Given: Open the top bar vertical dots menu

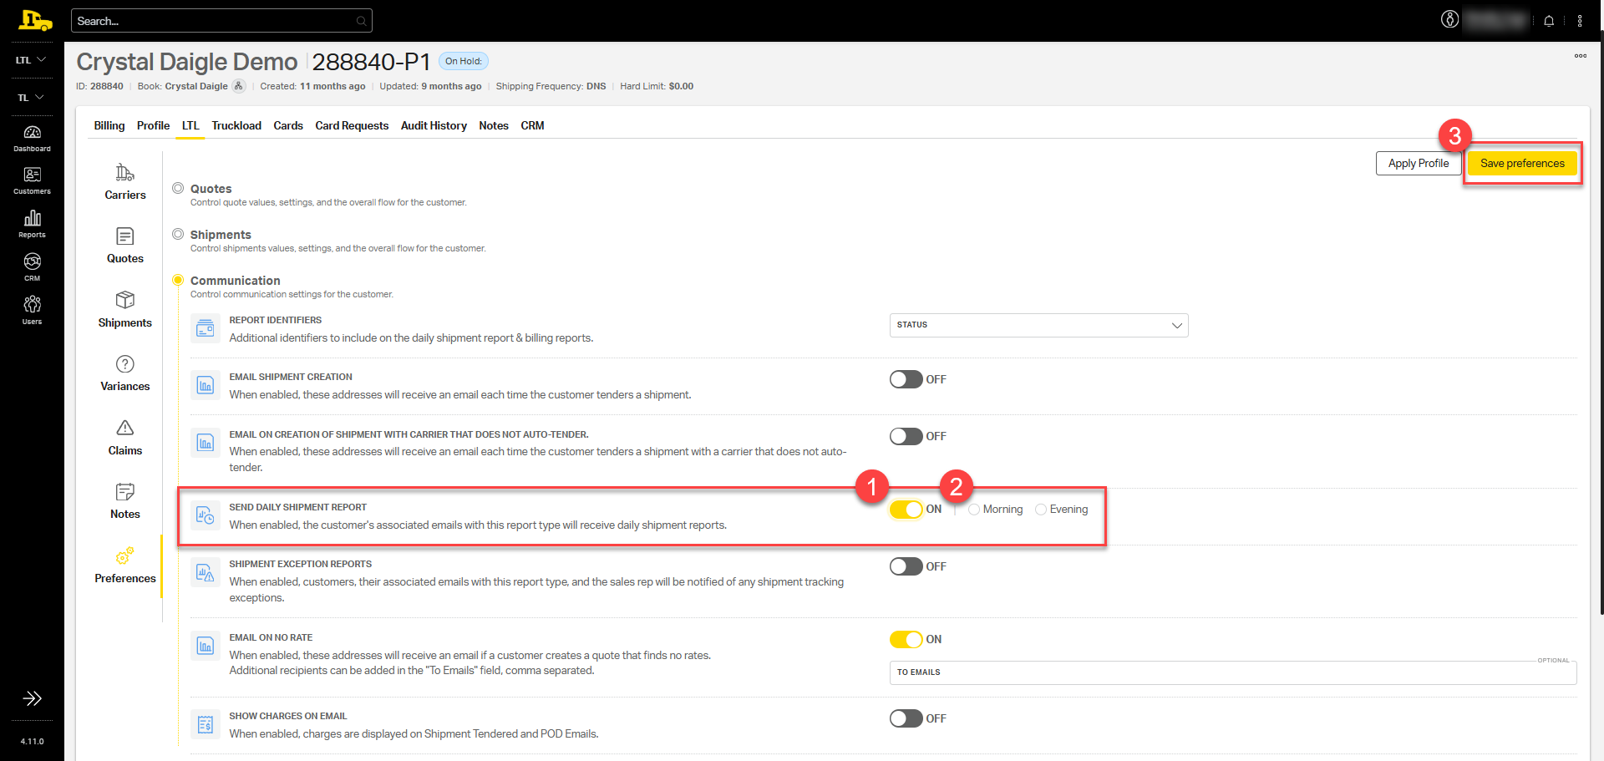Looking at the screenshot, I should pos(1580,21).
